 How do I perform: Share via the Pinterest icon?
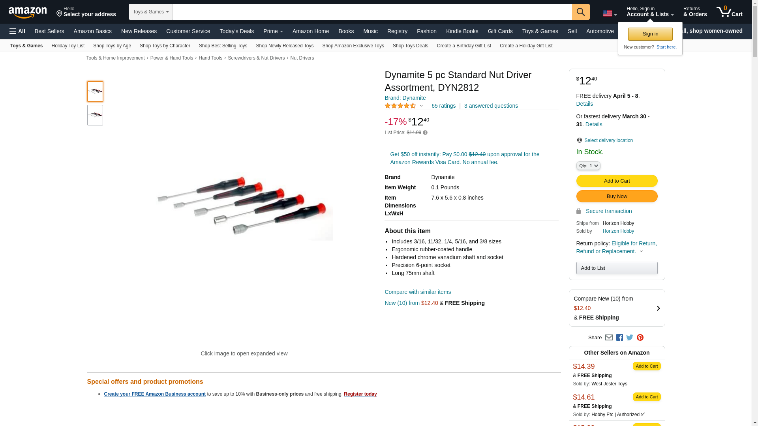tap(640, 338)
